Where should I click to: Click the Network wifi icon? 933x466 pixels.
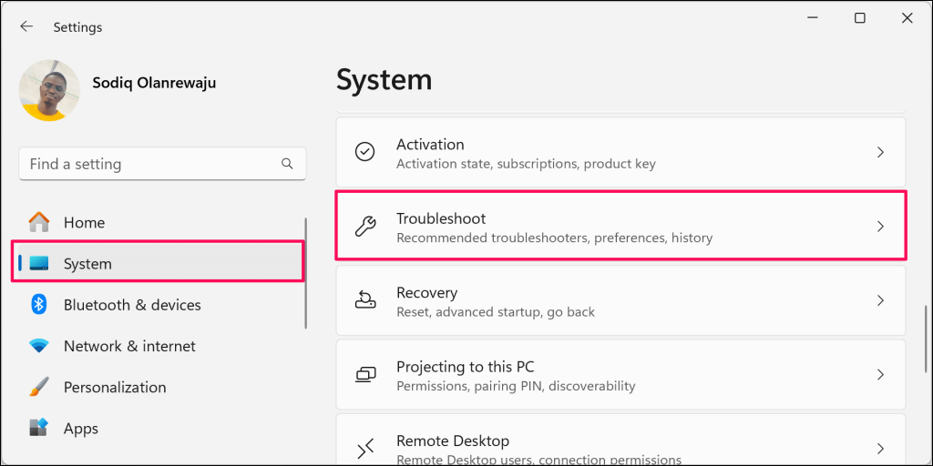click(39, 346)
